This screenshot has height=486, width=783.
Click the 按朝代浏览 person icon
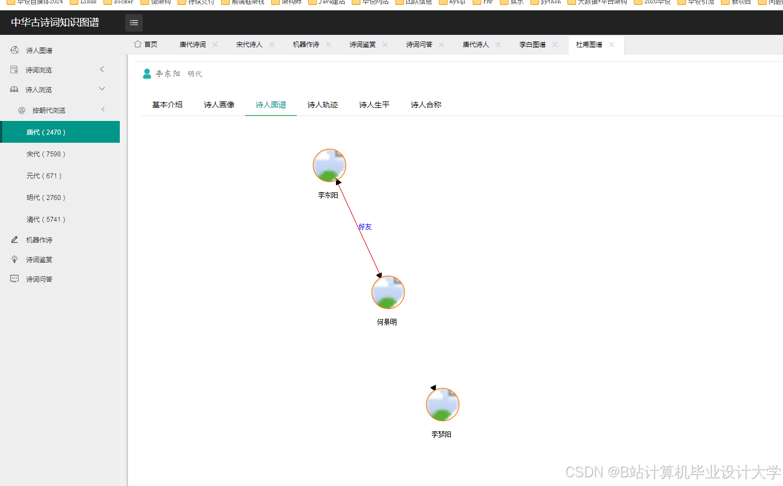tap(21, 110)
